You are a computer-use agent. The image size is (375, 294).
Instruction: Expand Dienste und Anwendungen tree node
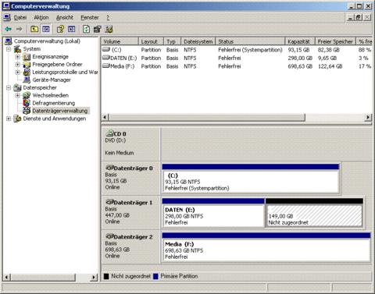coord(9,119)
